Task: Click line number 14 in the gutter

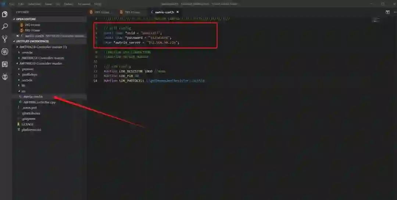Action: [x=96, y=81]
